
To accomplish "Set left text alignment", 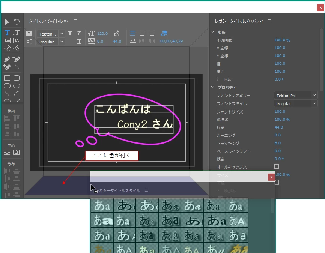I will (x=133, y=33).
